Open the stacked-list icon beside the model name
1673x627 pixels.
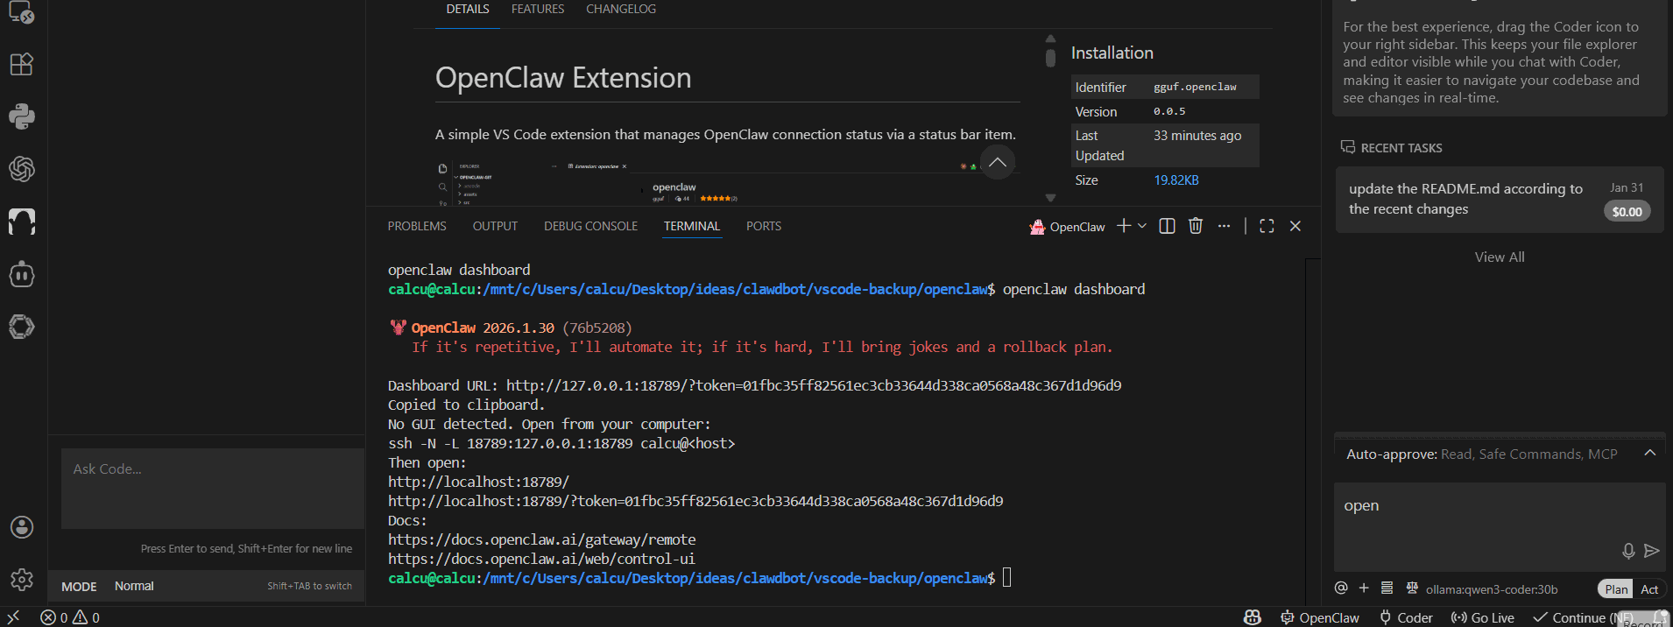(x=1387, y=588)
